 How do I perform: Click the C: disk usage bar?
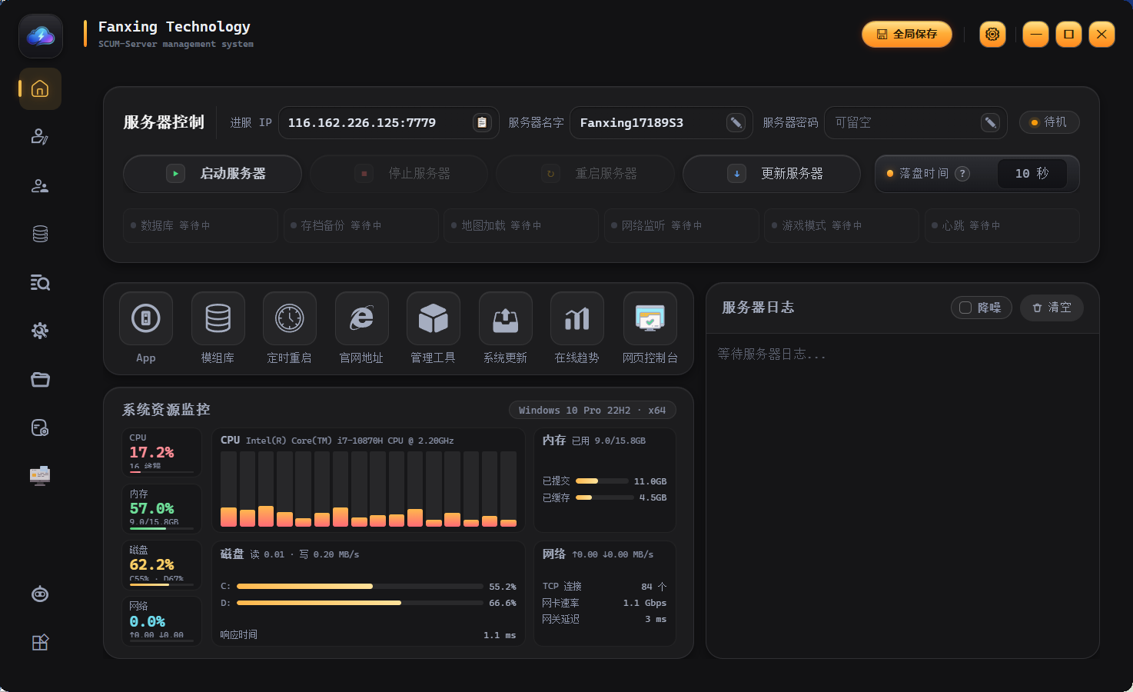pos(360,587)
